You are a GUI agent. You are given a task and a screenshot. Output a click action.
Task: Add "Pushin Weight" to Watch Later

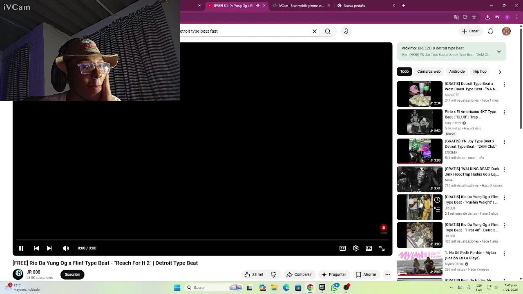coord(437,200)
